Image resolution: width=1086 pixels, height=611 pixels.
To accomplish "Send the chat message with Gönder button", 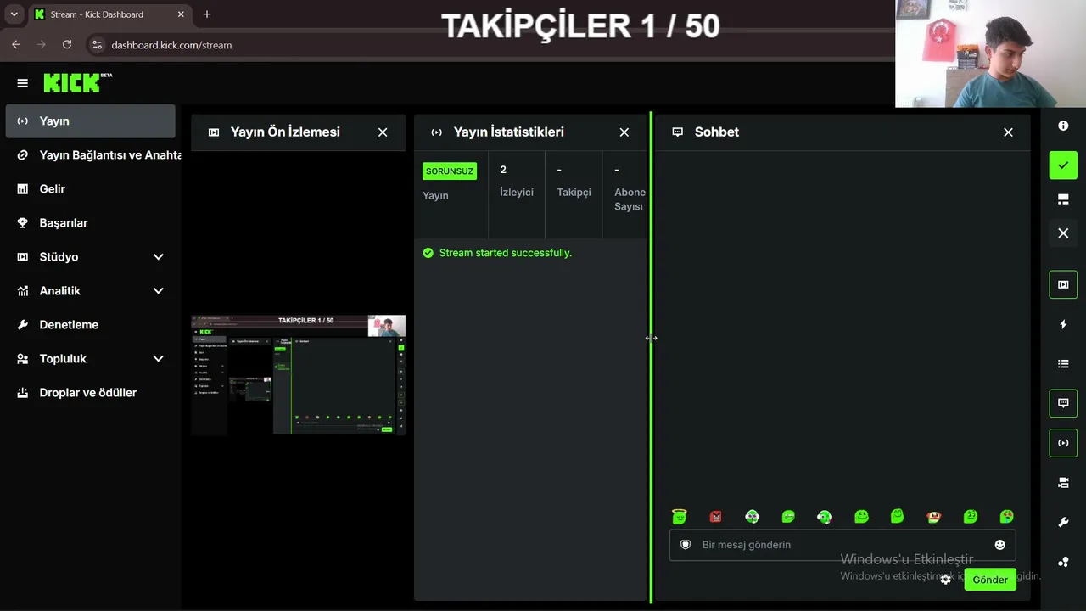I will 990,580.
